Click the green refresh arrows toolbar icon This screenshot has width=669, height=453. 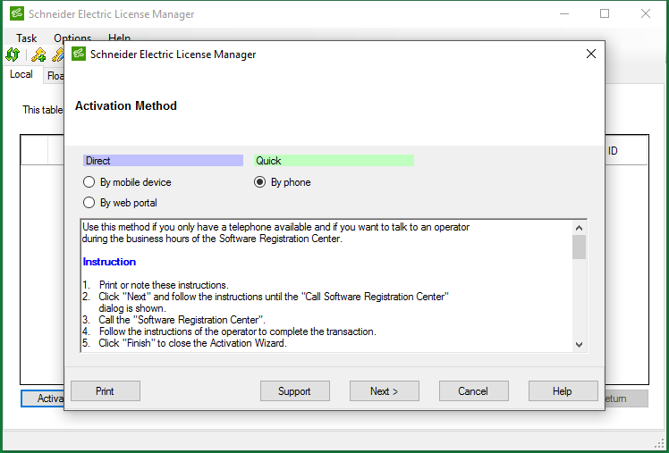13,55
